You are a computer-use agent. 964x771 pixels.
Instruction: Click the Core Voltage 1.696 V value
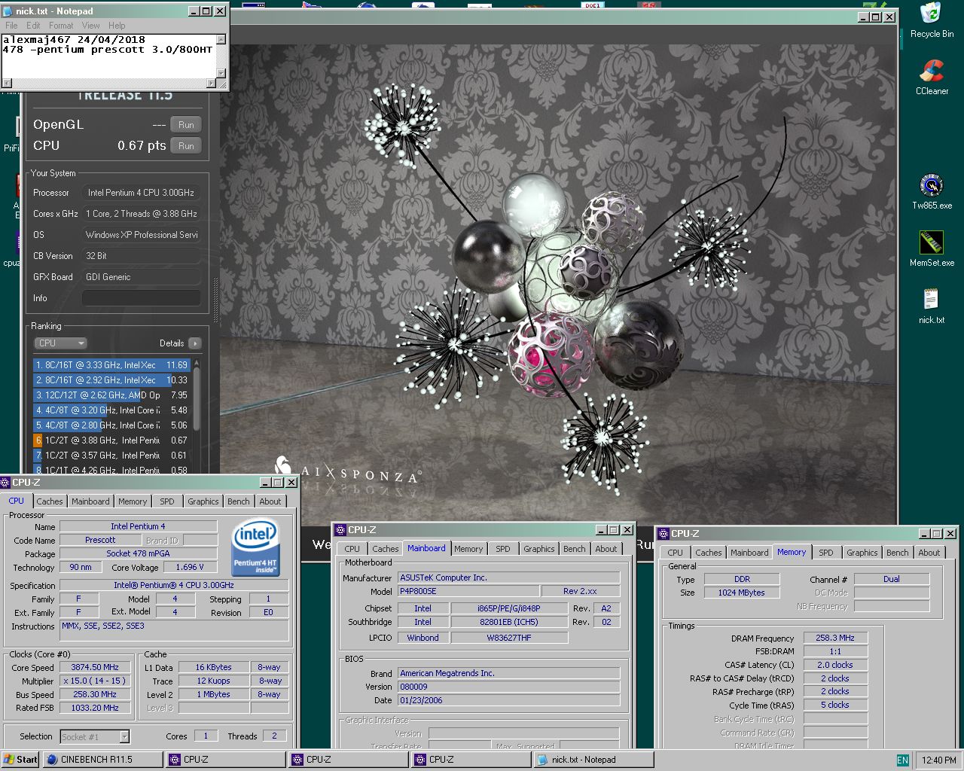coord(190,567)
